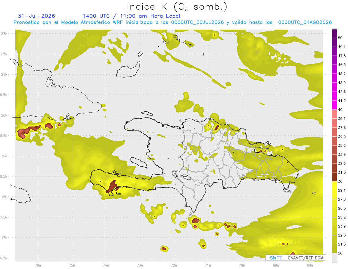Click the color bar value '42.6'
Viewport: 348px width, 269px height.
pyautogui.click(x=342, y=92)
